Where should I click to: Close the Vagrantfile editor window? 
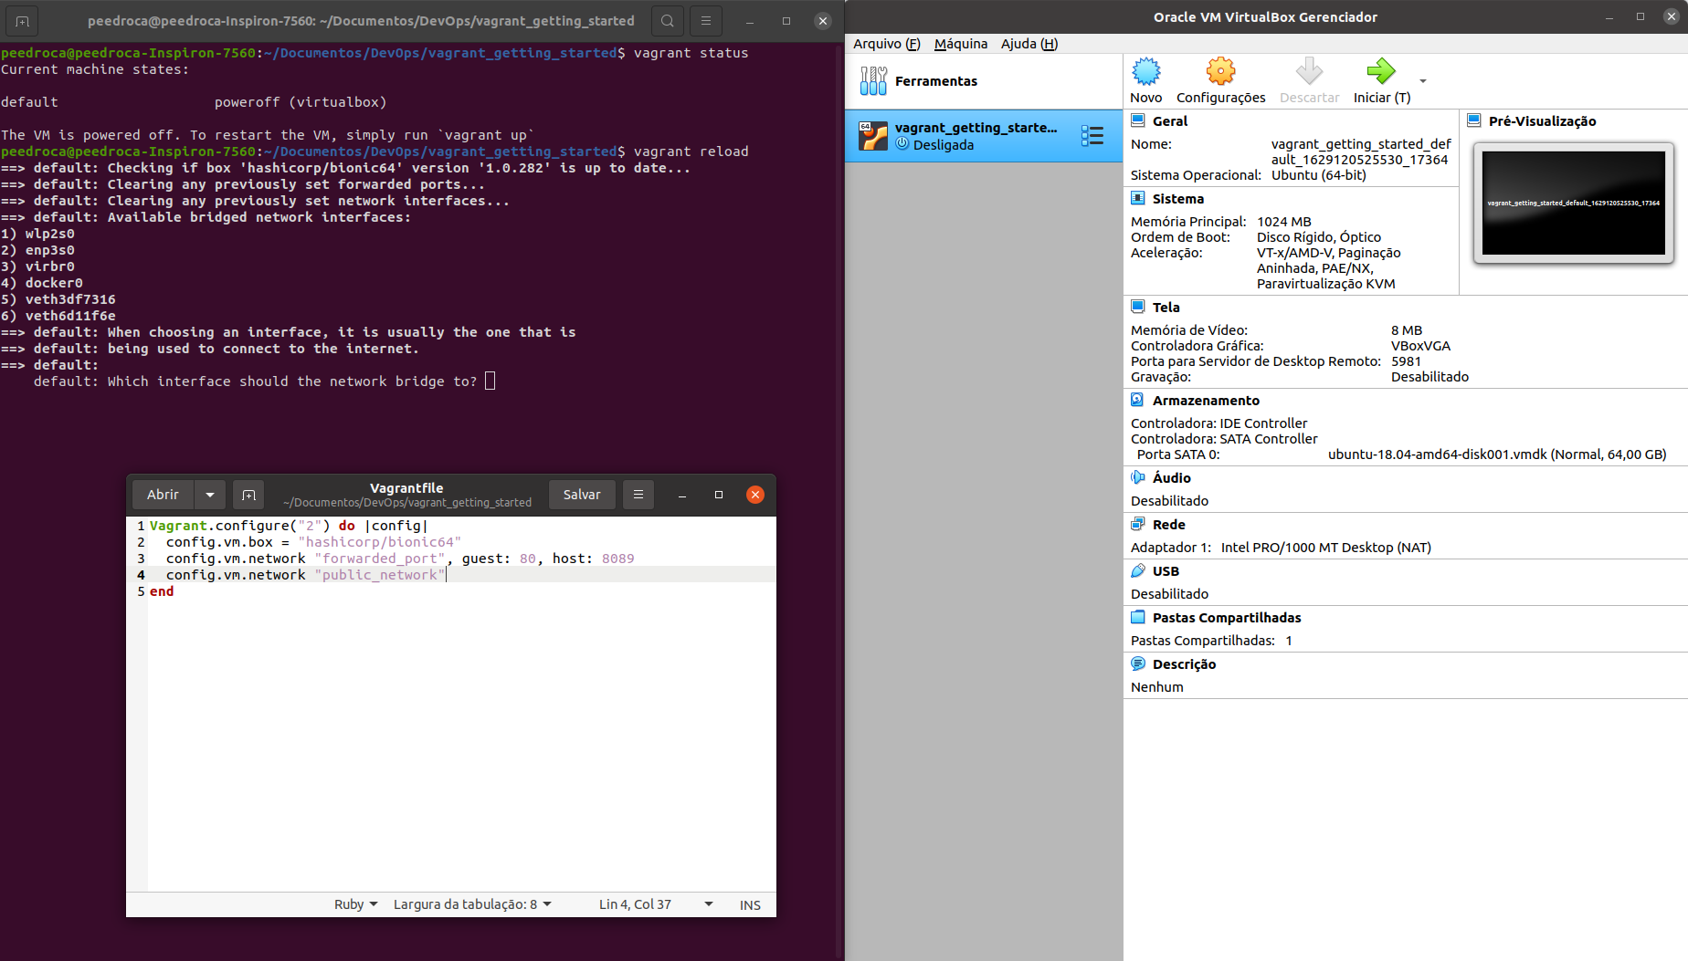[754, 495]
